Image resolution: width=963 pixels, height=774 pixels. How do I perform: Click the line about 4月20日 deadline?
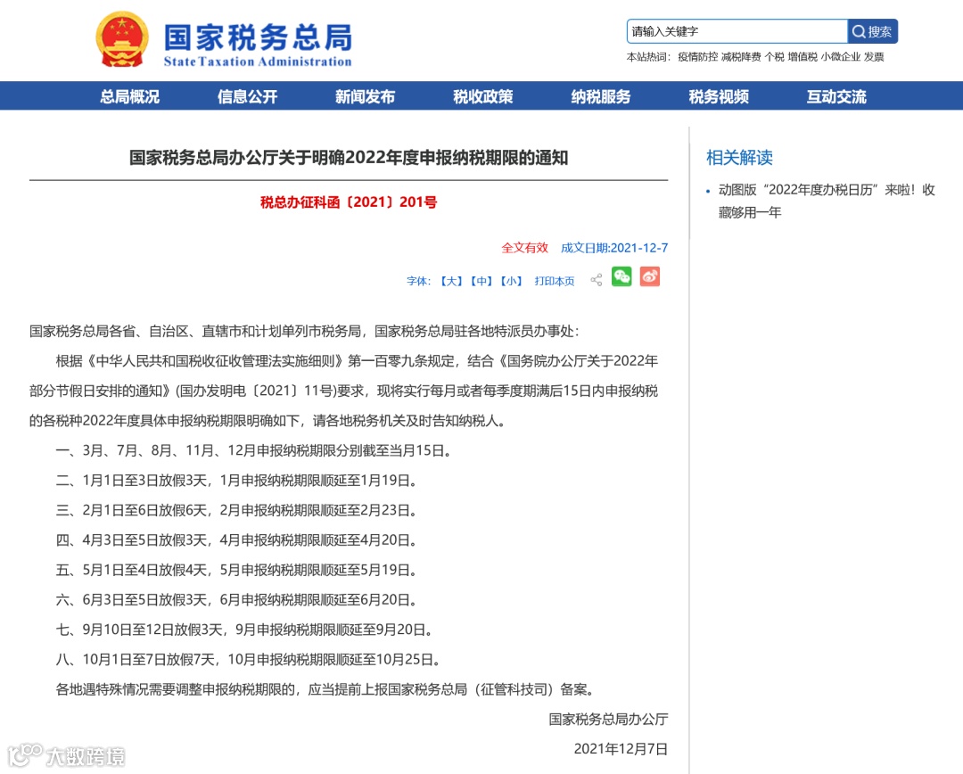[237, 540]
